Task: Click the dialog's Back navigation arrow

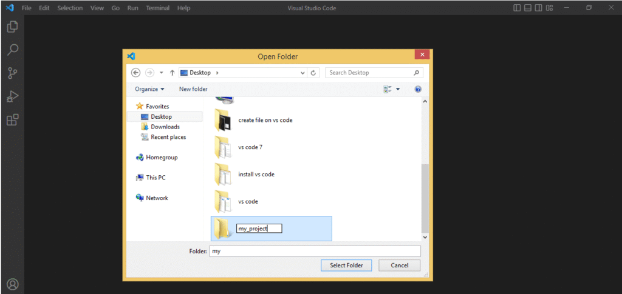Action: [x=136, y=73]
